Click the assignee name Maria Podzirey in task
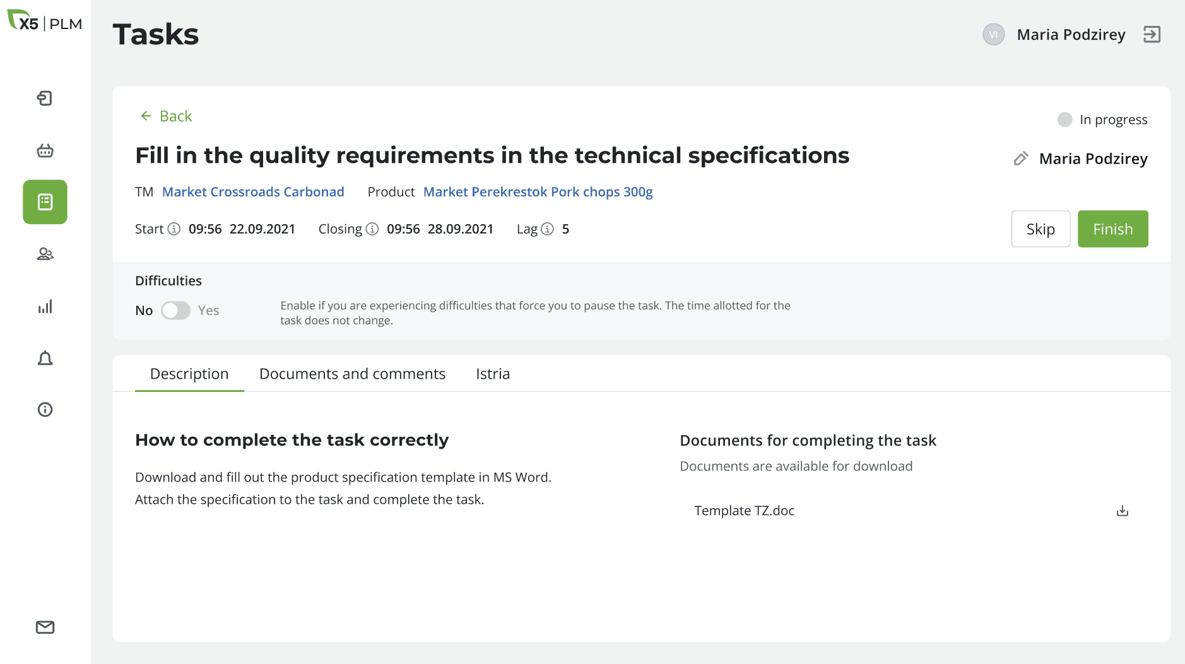Viewport: 1185px width, 664px height. [x=1093, y=159]
